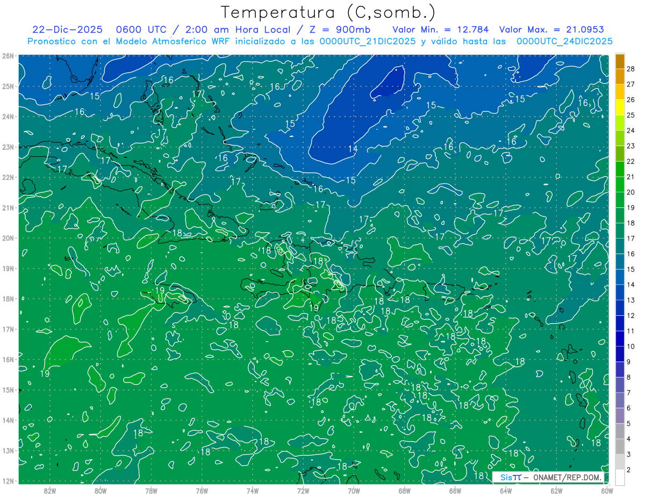Click the "68W" longitude axis label

pos(405,490)
